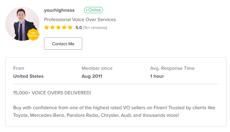Click the Avg. Response Time label
Viewport: 230px width, 132px height.
click(172, 68)
